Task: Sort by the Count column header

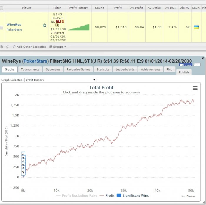Action: point(99,8)
